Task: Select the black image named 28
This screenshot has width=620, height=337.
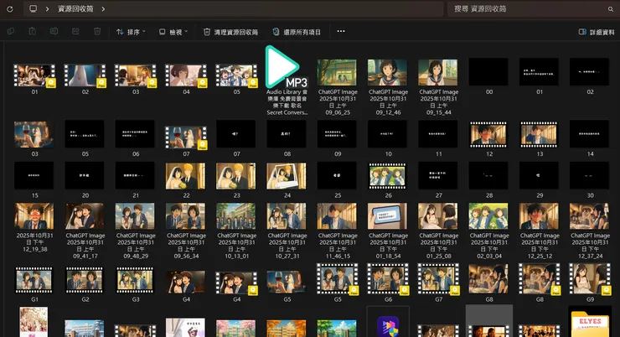Action: click(488, 179)
